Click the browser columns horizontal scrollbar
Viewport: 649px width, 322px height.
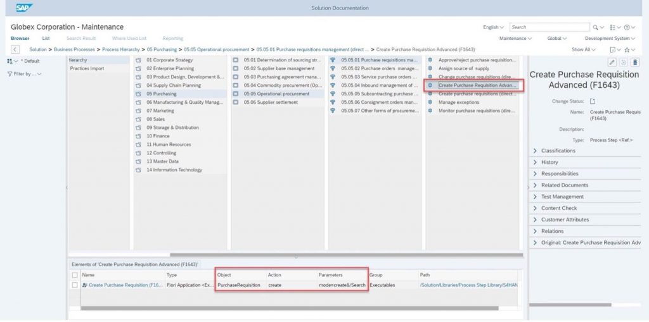(x=347, y=255)
